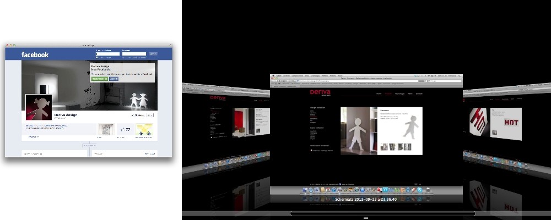Open the Tecnologia nav item on Deriva site
Screen dimensions: 551x220
(399, 94)
